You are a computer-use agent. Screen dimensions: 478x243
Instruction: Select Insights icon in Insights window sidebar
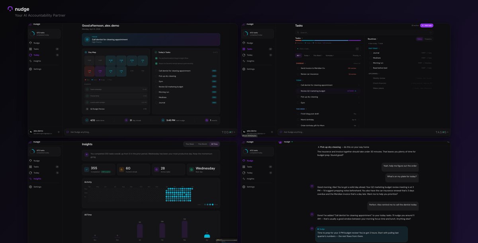pyautogui.click(x=30, y=179)
